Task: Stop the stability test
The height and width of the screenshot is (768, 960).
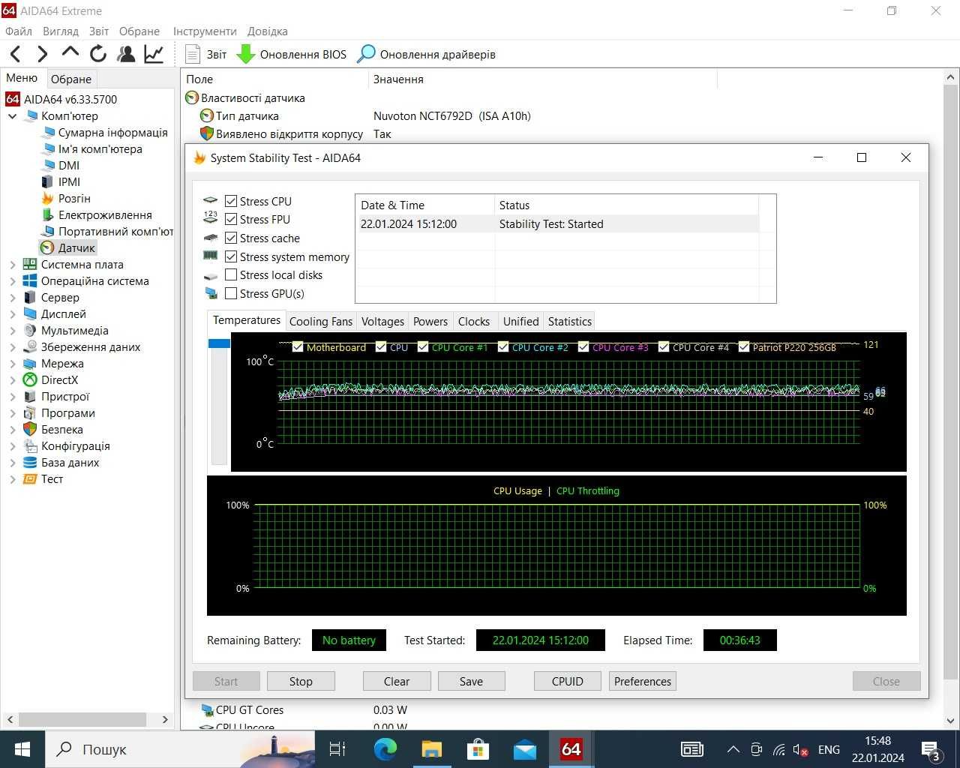Action: (301, 681)
